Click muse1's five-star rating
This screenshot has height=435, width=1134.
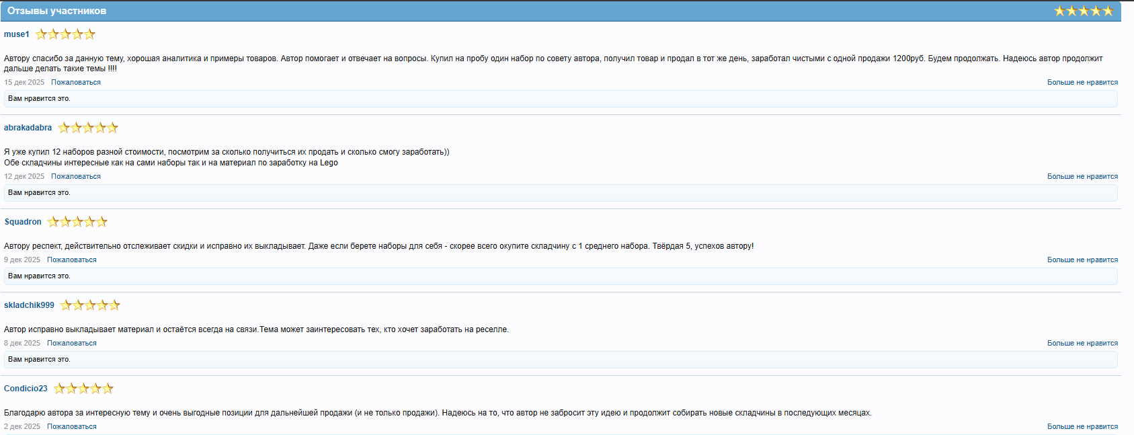65,34
